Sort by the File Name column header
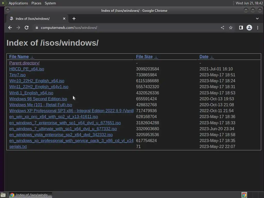This screenshot has height=198, width=264. pos(19,57)
